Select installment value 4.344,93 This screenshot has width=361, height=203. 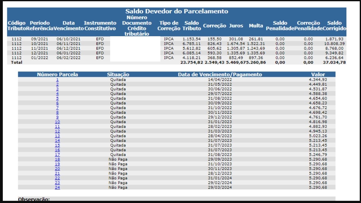coord(318,80)
